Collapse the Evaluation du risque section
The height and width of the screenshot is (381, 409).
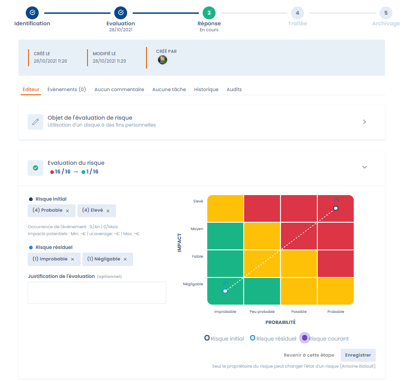click(x=364, y=167)
